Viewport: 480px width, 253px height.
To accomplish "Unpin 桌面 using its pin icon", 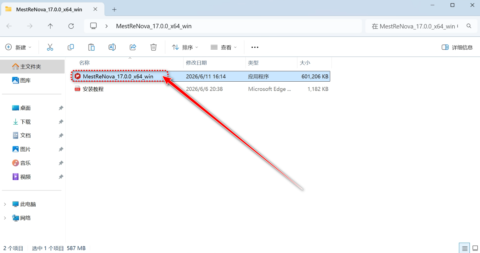I will 61,108.
